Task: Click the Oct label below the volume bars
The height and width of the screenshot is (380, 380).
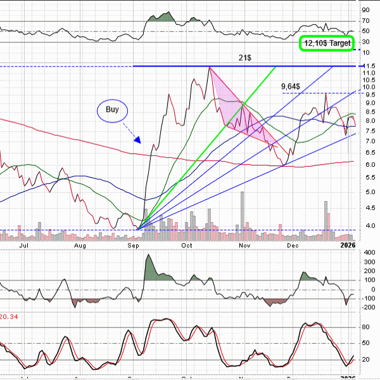Action: click(x=187, y=244)
